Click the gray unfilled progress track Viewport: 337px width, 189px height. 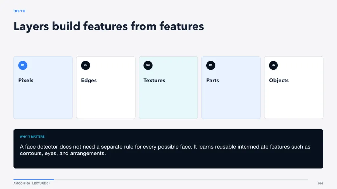point(181,180)
